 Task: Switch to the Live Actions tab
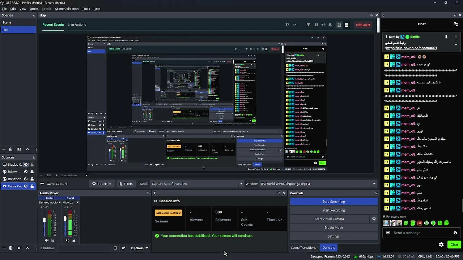coord(77,25)
